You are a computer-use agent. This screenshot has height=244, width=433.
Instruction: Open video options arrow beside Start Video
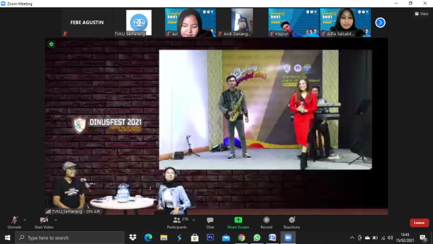(56, 220)
